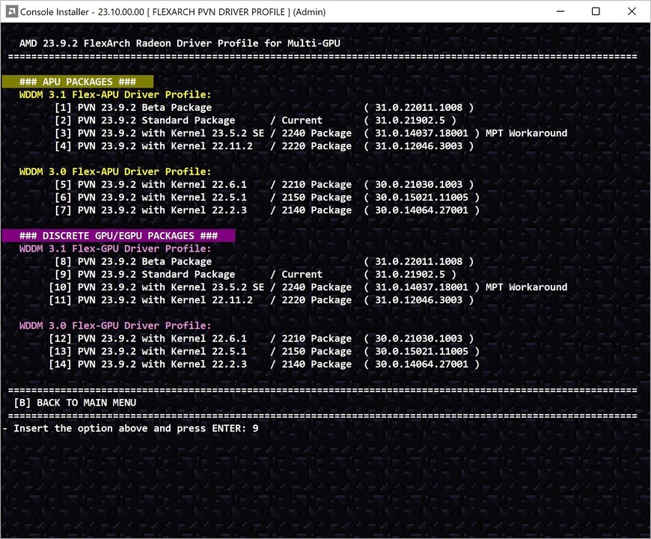Click the [B] BACK TO MAIN MENU option

(x=75, y=403)
